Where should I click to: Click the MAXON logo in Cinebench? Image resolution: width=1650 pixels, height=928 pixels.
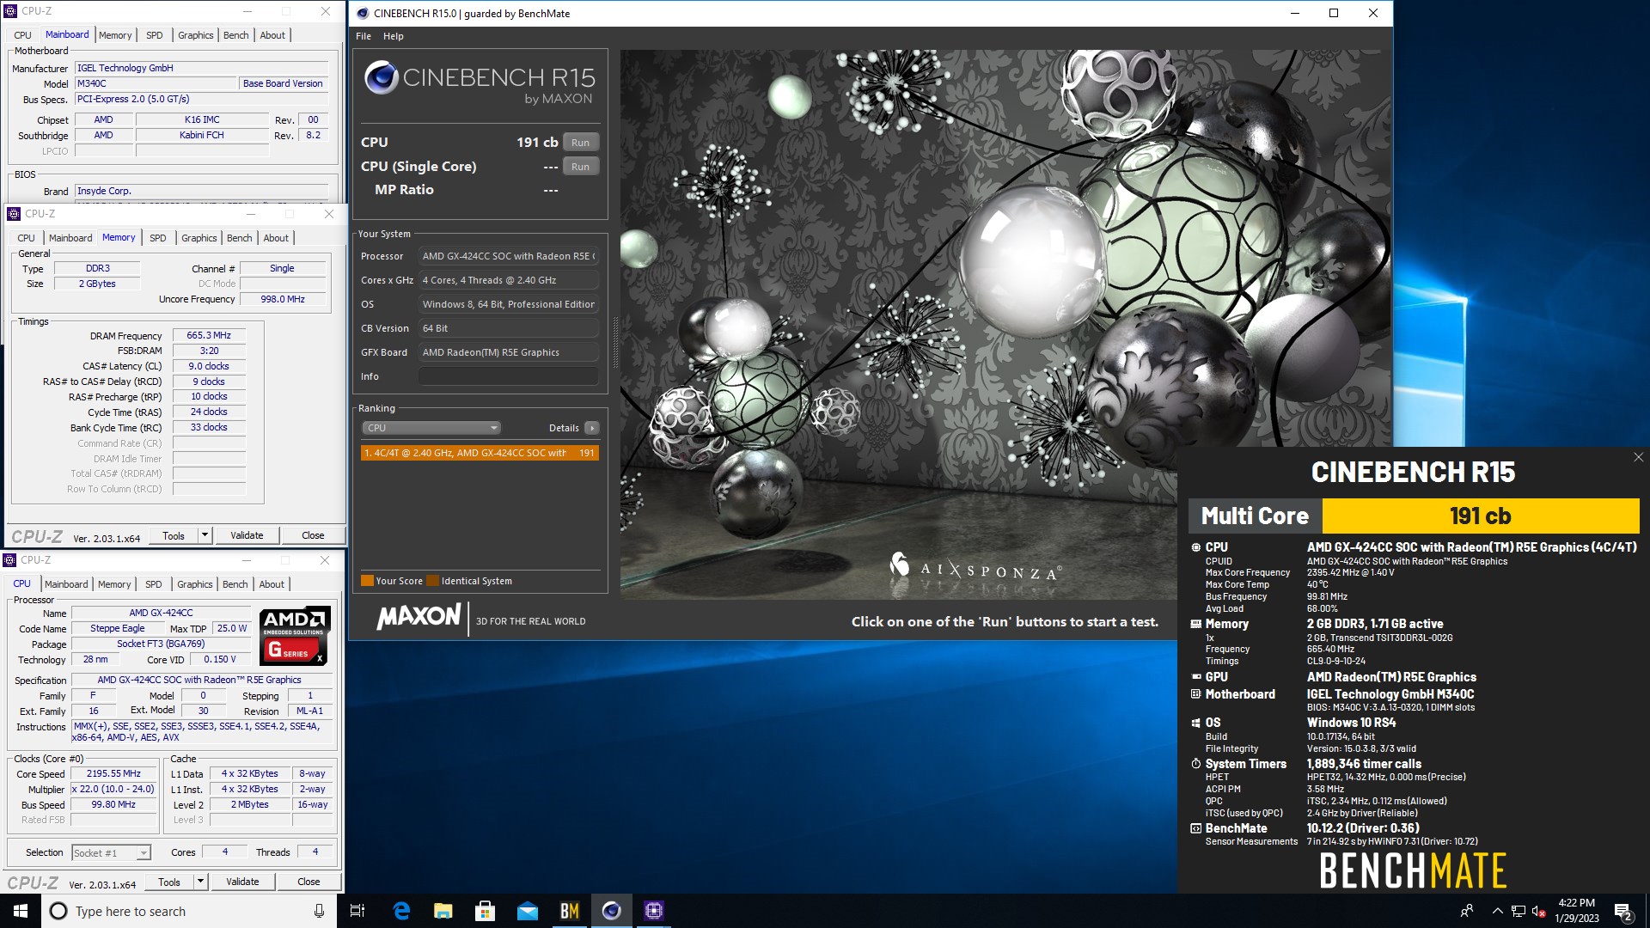pos(419,617)
